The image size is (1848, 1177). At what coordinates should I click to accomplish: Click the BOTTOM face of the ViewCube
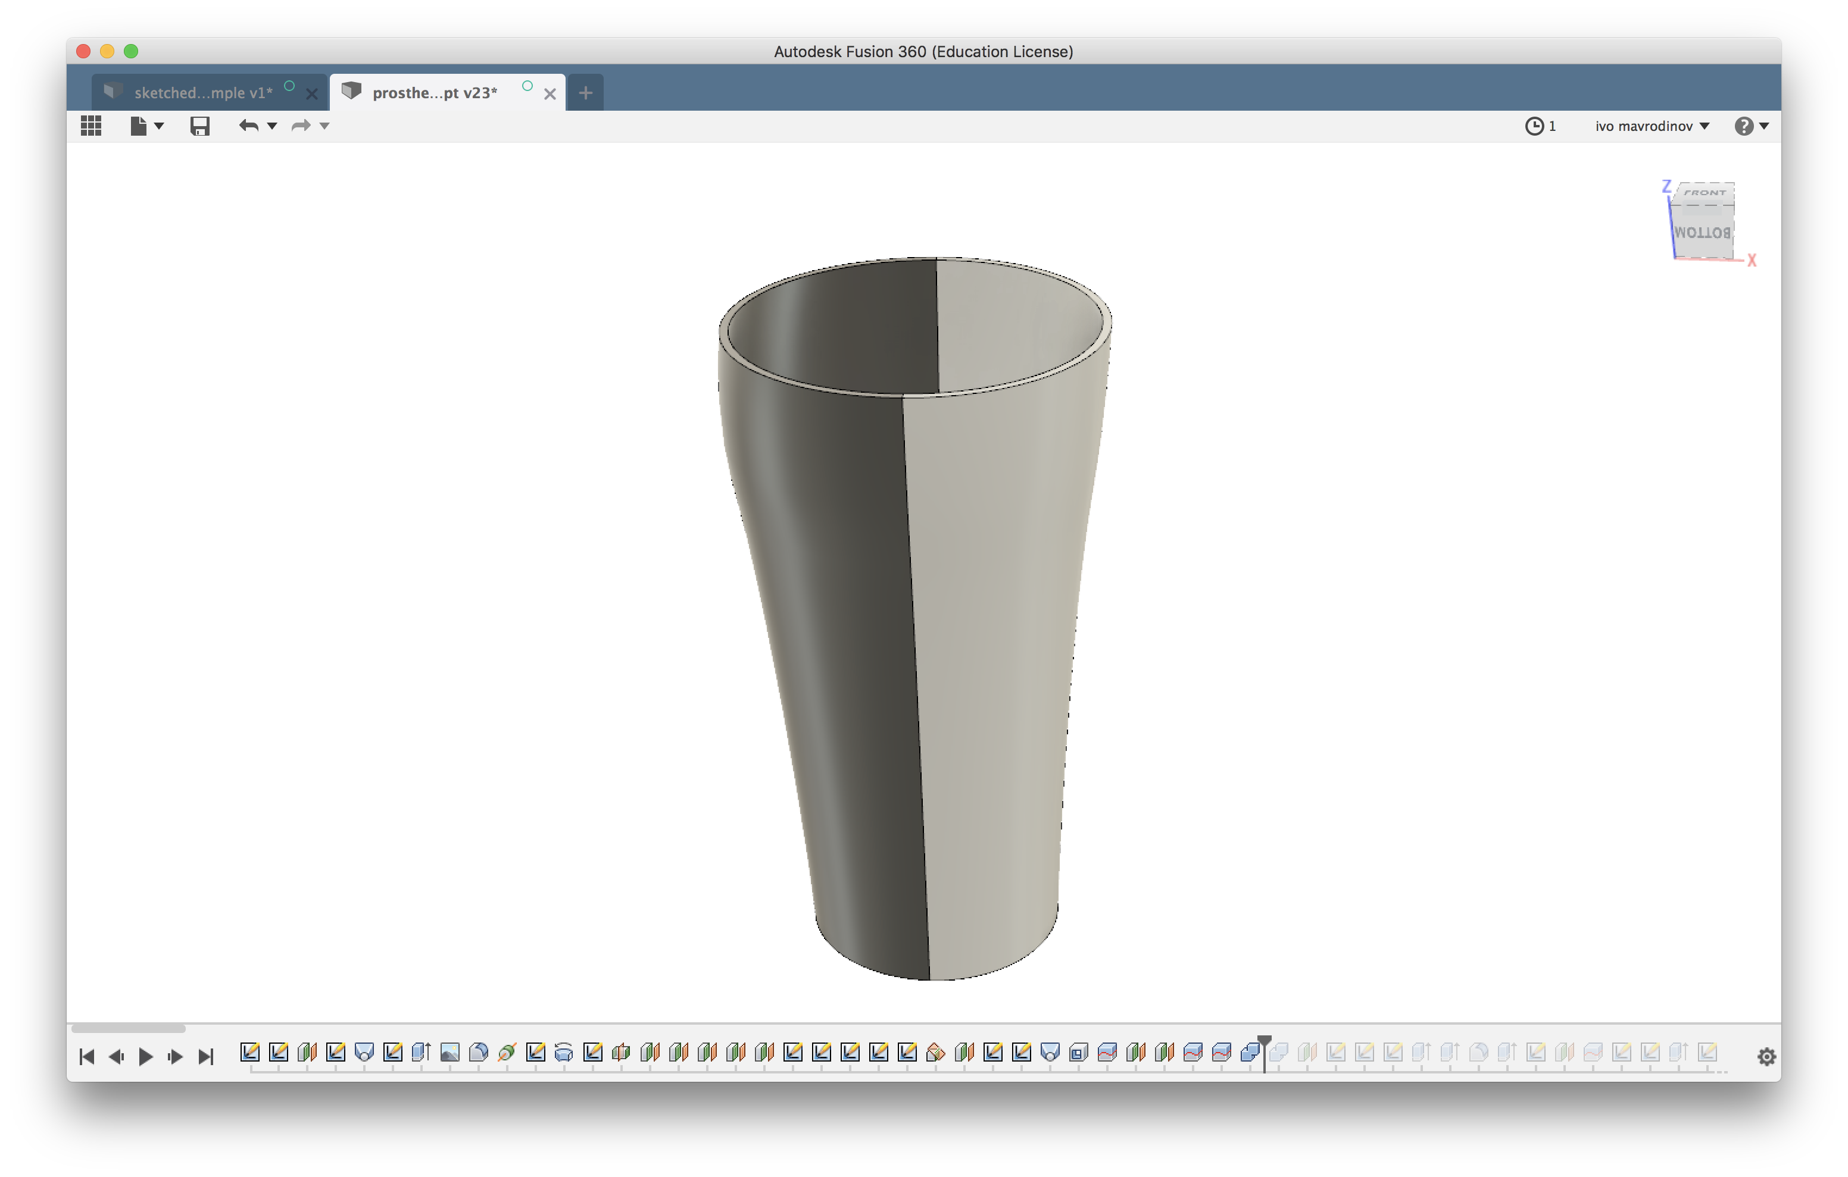point(1702,231)
